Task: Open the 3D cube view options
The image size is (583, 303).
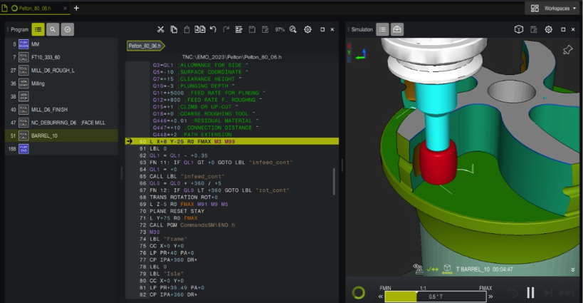Action: 519,29
